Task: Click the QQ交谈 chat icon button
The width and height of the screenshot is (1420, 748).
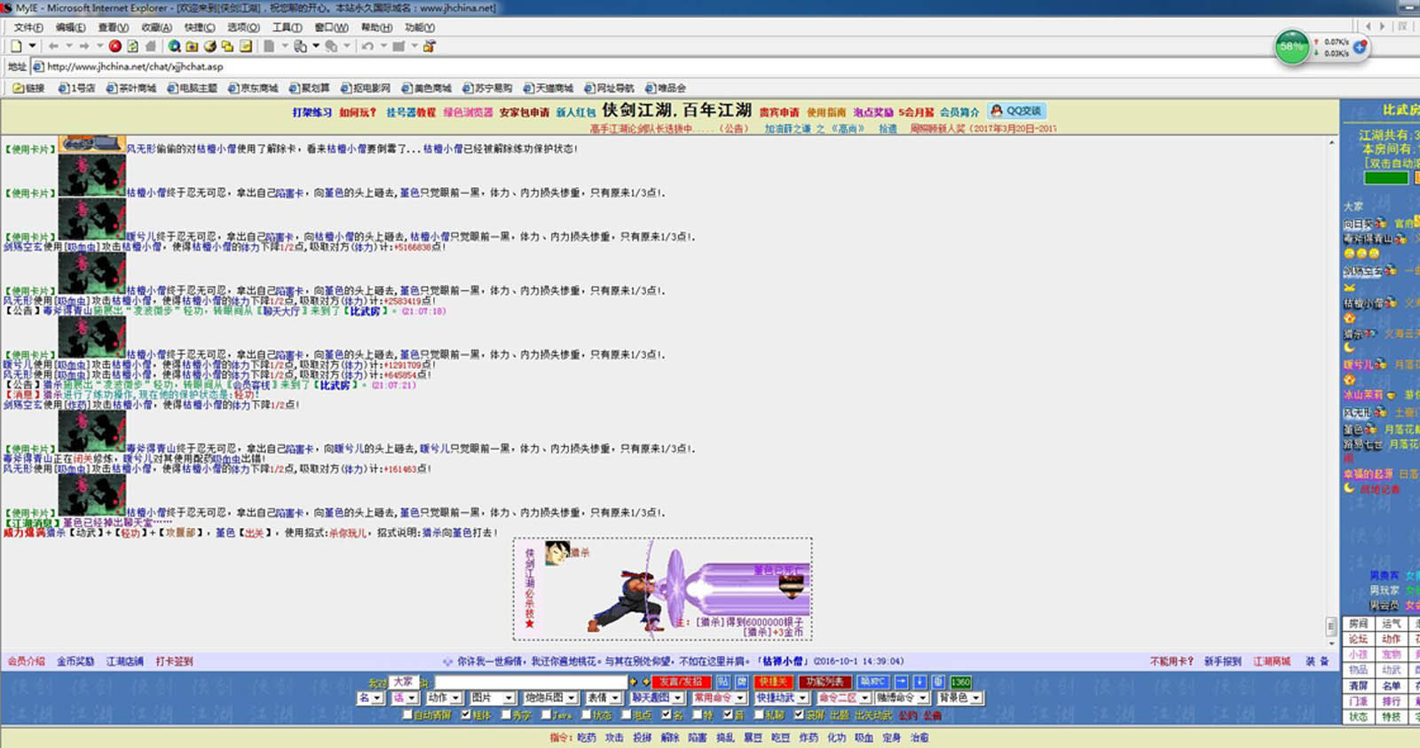Action: (1016, 111)
